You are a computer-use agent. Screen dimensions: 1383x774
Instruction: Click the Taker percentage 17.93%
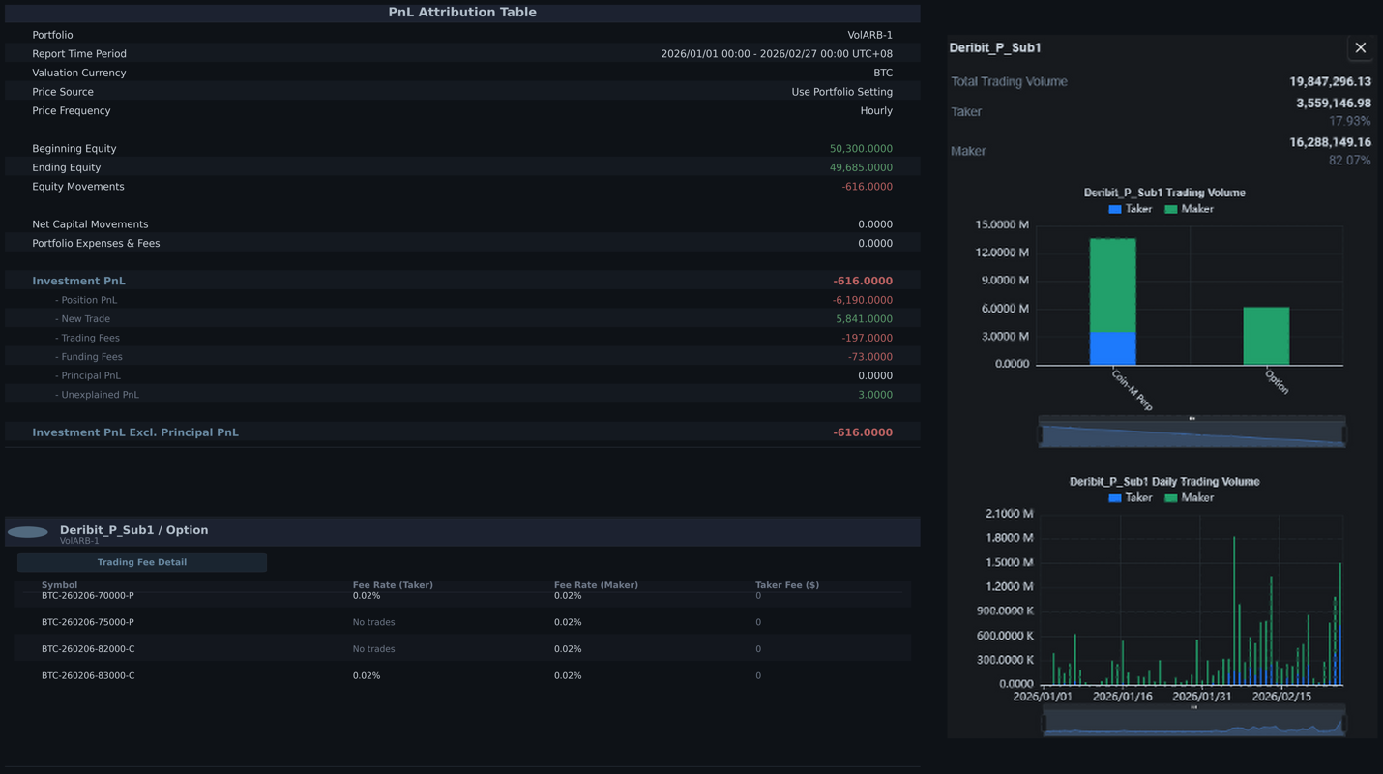1350,122
